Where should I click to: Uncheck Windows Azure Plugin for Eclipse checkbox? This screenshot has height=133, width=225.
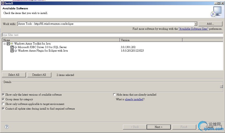coord(12,51)
